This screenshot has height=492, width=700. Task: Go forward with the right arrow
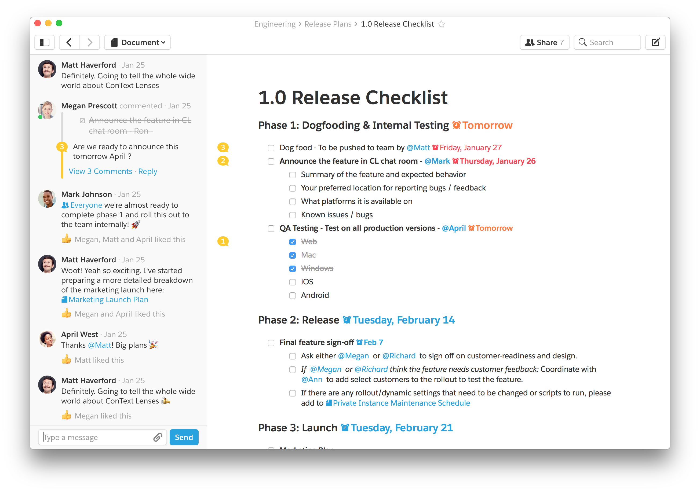coord(90,42)
